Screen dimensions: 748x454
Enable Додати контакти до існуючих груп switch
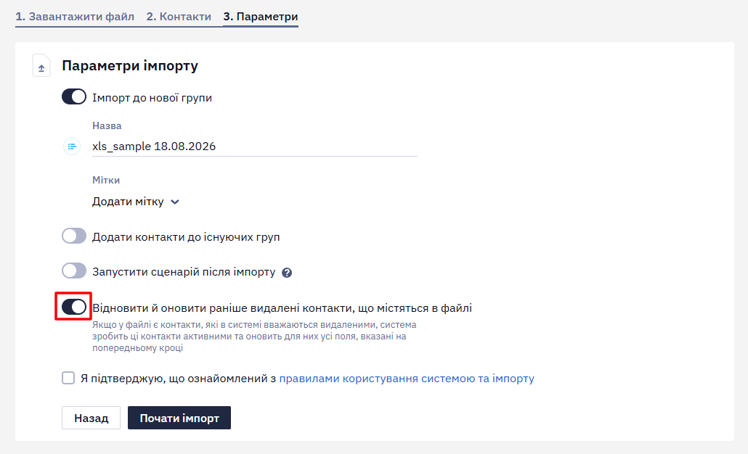click(x=74, y=236)
